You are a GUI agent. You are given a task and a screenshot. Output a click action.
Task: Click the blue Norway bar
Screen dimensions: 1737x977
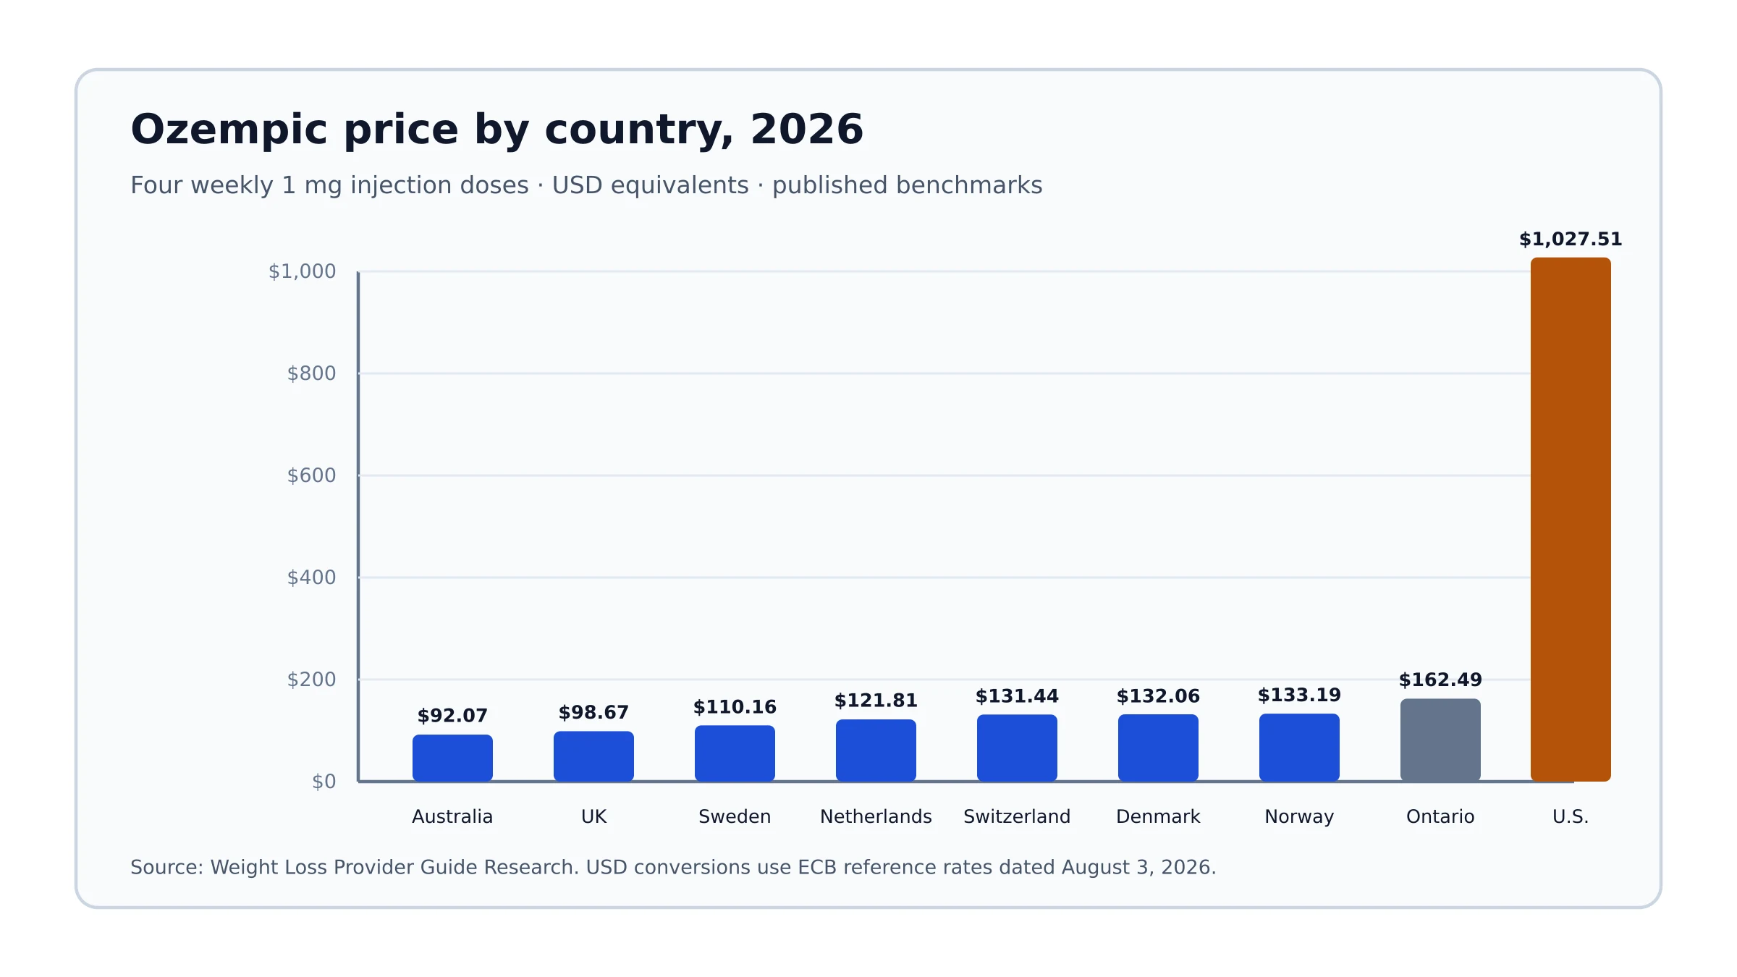(1299, 748)
